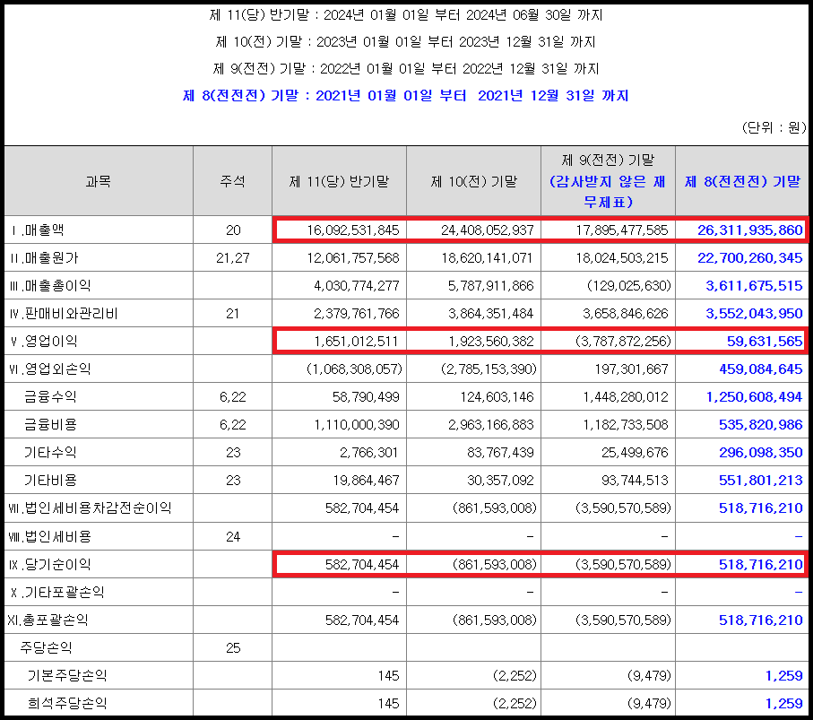Viewport: 813px width, 720px height.
Task: Click the 3,658,846,626 SG&A value
Action: point(626,313)
